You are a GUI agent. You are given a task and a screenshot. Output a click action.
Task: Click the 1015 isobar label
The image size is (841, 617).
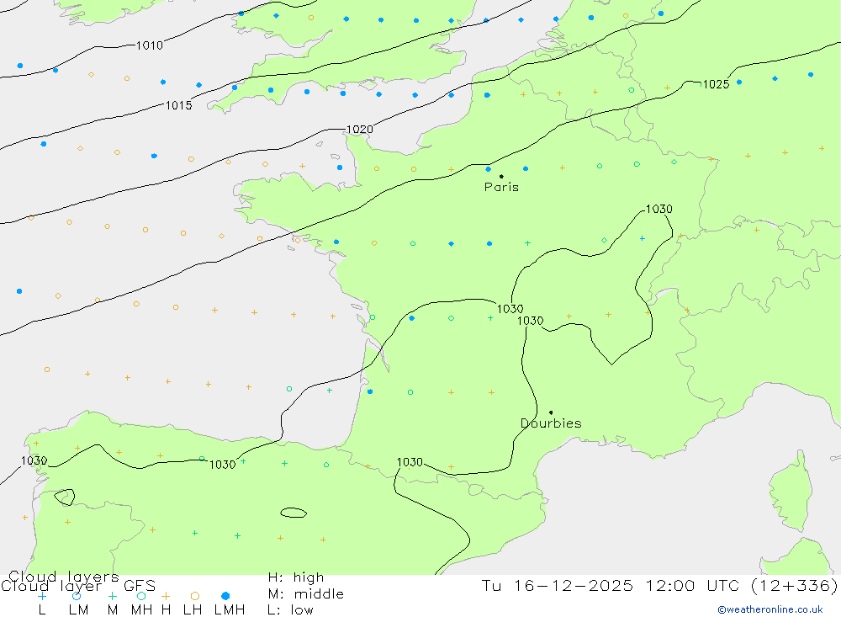[178, 105]
